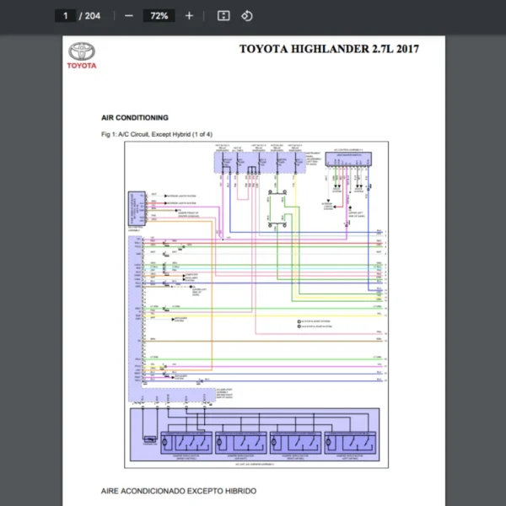Image resolution: width=506 pixels, height=506 pixels.
Task: Click the third damper servo motor box
Action: point(294,441)
